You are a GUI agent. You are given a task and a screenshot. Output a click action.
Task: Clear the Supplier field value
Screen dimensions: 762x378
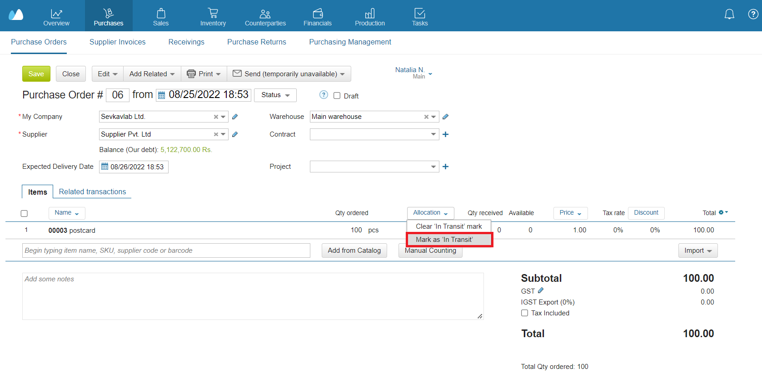pos(216,134)
